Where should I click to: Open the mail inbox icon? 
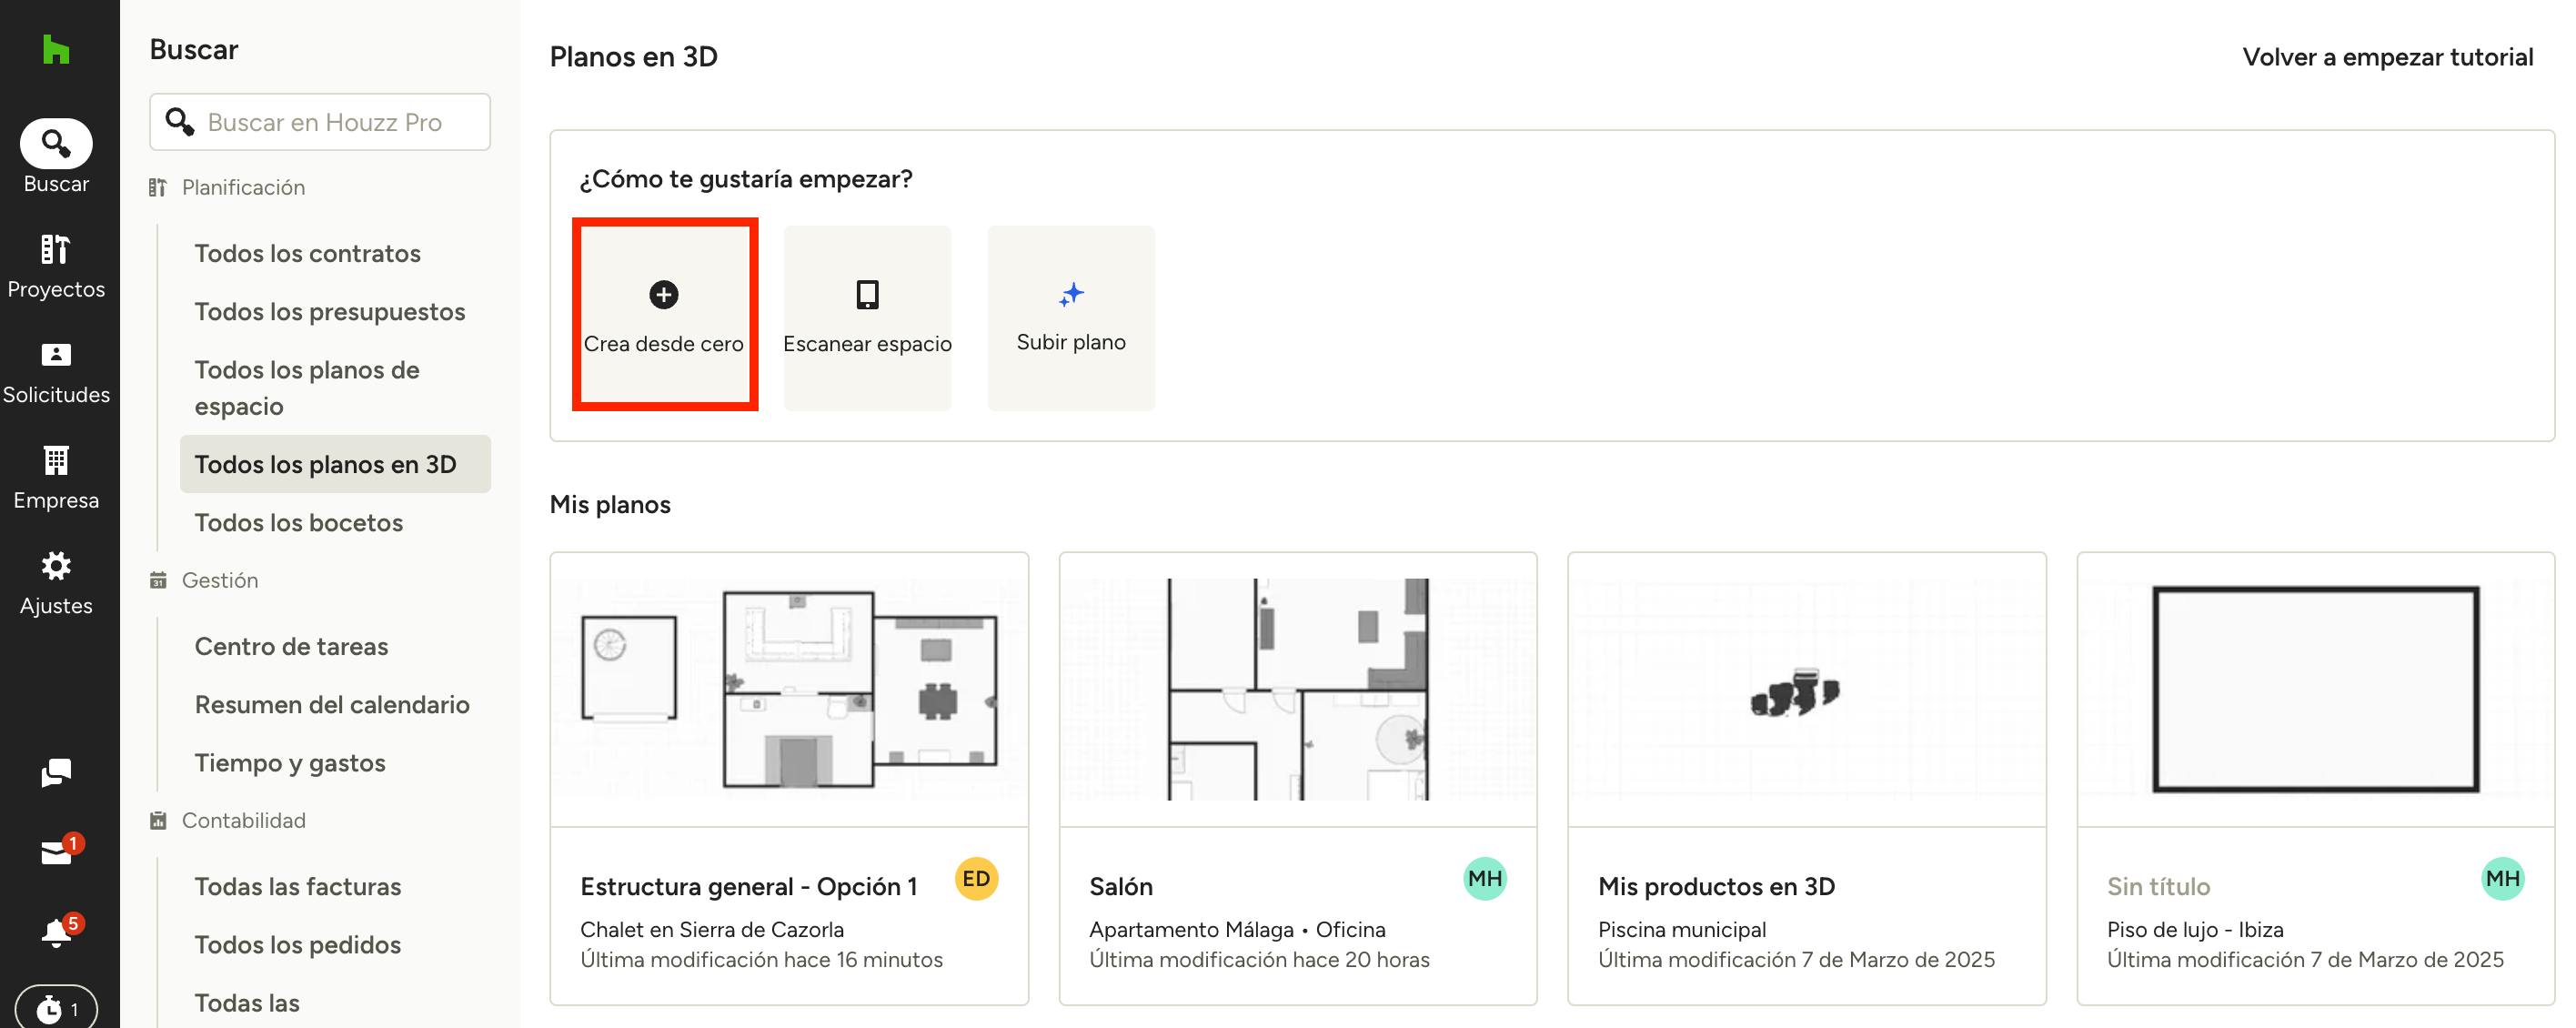(x=56, y=852)
